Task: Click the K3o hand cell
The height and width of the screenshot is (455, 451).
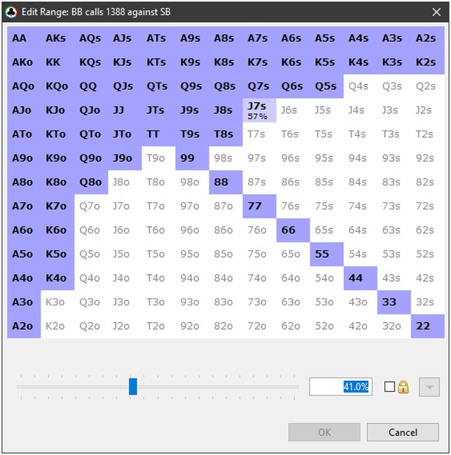Action: coord(57,302)
